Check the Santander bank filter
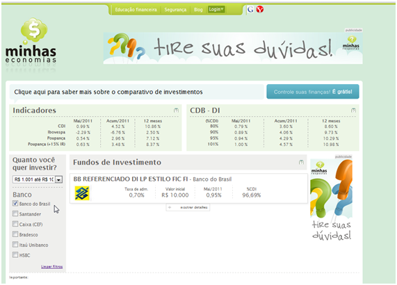Screen dimensions: 397x285 (15, 213)
